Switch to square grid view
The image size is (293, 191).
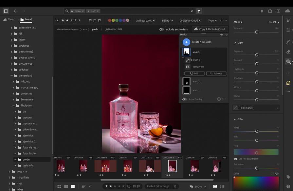pyautogui.click(x=66, y=186)
